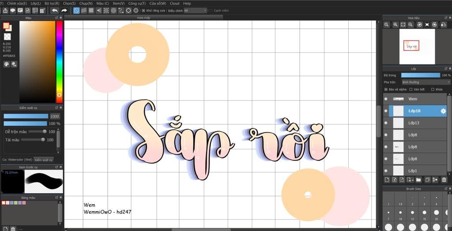Switch to the Kiểm soát cọ tab
This screenshot has height=231, width=452.
coord(43,160)
